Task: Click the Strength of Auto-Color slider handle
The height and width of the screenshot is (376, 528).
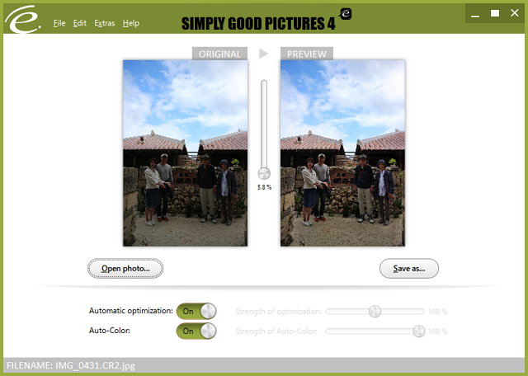Action: [x=419, y=331]
